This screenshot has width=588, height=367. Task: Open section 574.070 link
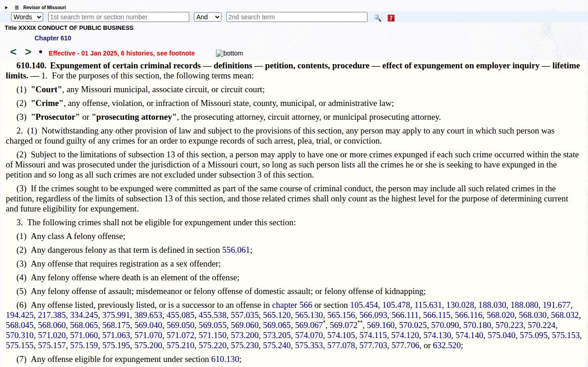tap(309, 335)
